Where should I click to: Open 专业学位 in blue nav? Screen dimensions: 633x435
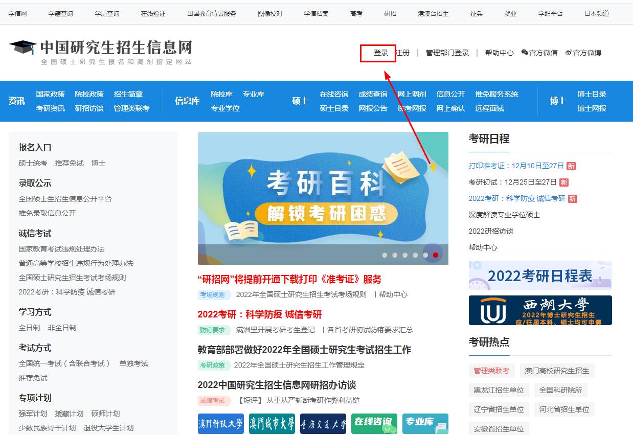click(x=225, y=108)
